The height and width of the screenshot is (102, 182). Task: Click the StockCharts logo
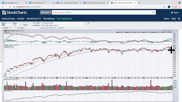click(14, 12)
